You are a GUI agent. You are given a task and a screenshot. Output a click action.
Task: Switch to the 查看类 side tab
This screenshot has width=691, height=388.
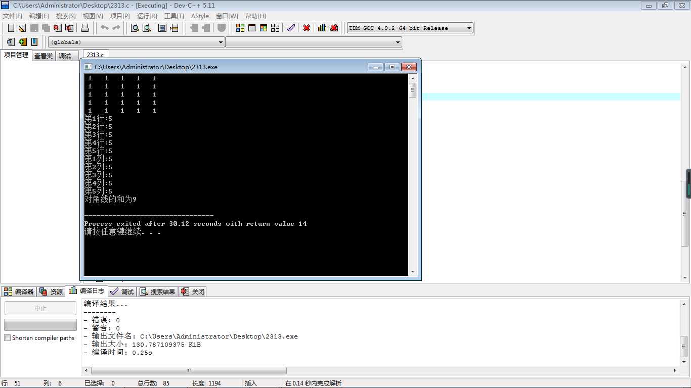(x=44, y=56)
